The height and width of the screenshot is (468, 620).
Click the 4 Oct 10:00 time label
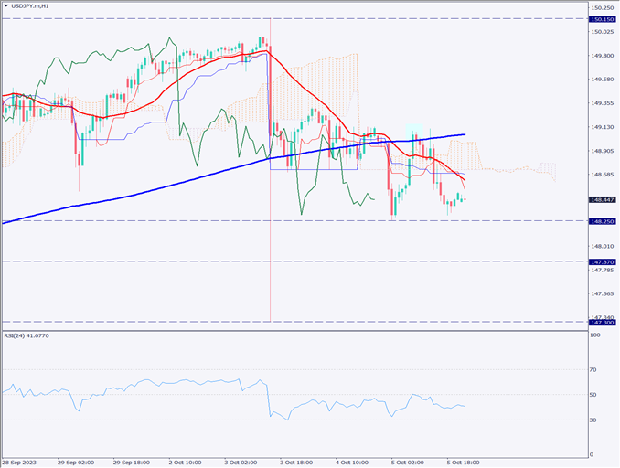click(x=351, y=462)
